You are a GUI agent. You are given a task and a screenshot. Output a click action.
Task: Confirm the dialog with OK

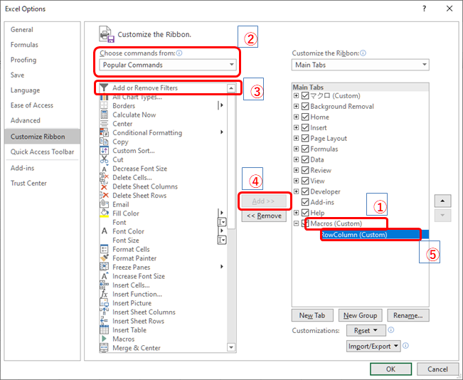click(390, 369)
